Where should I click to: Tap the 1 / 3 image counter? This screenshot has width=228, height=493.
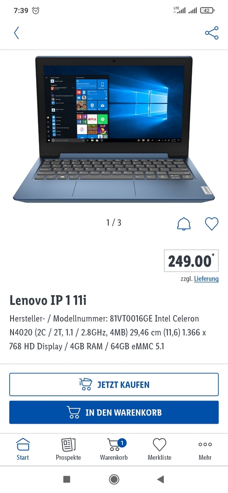(114, 222)
